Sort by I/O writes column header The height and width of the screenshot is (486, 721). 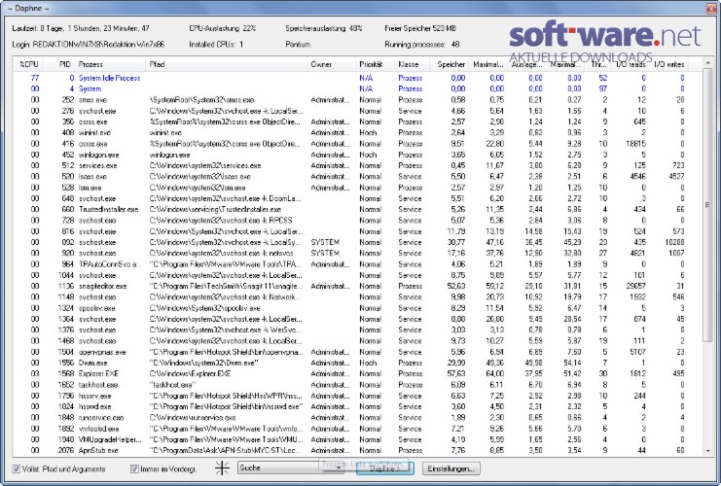coord(669,64)
